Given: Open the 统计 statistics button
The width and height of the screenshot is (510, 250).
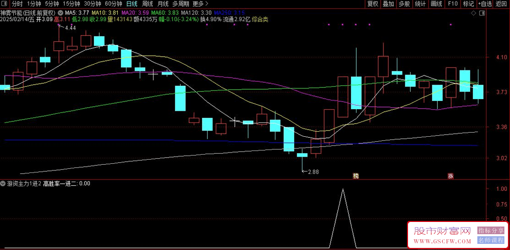Looking at the screenshot, I should click(x=420, y=4).
